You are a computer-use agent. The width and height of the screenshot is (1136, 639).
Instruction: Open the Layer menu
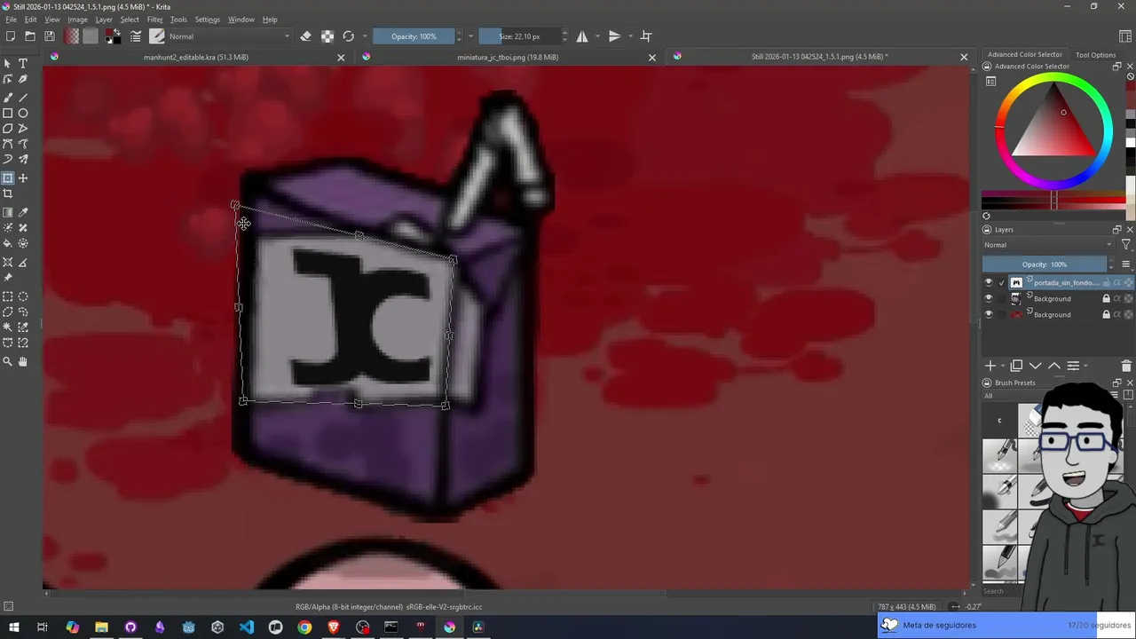104,20
